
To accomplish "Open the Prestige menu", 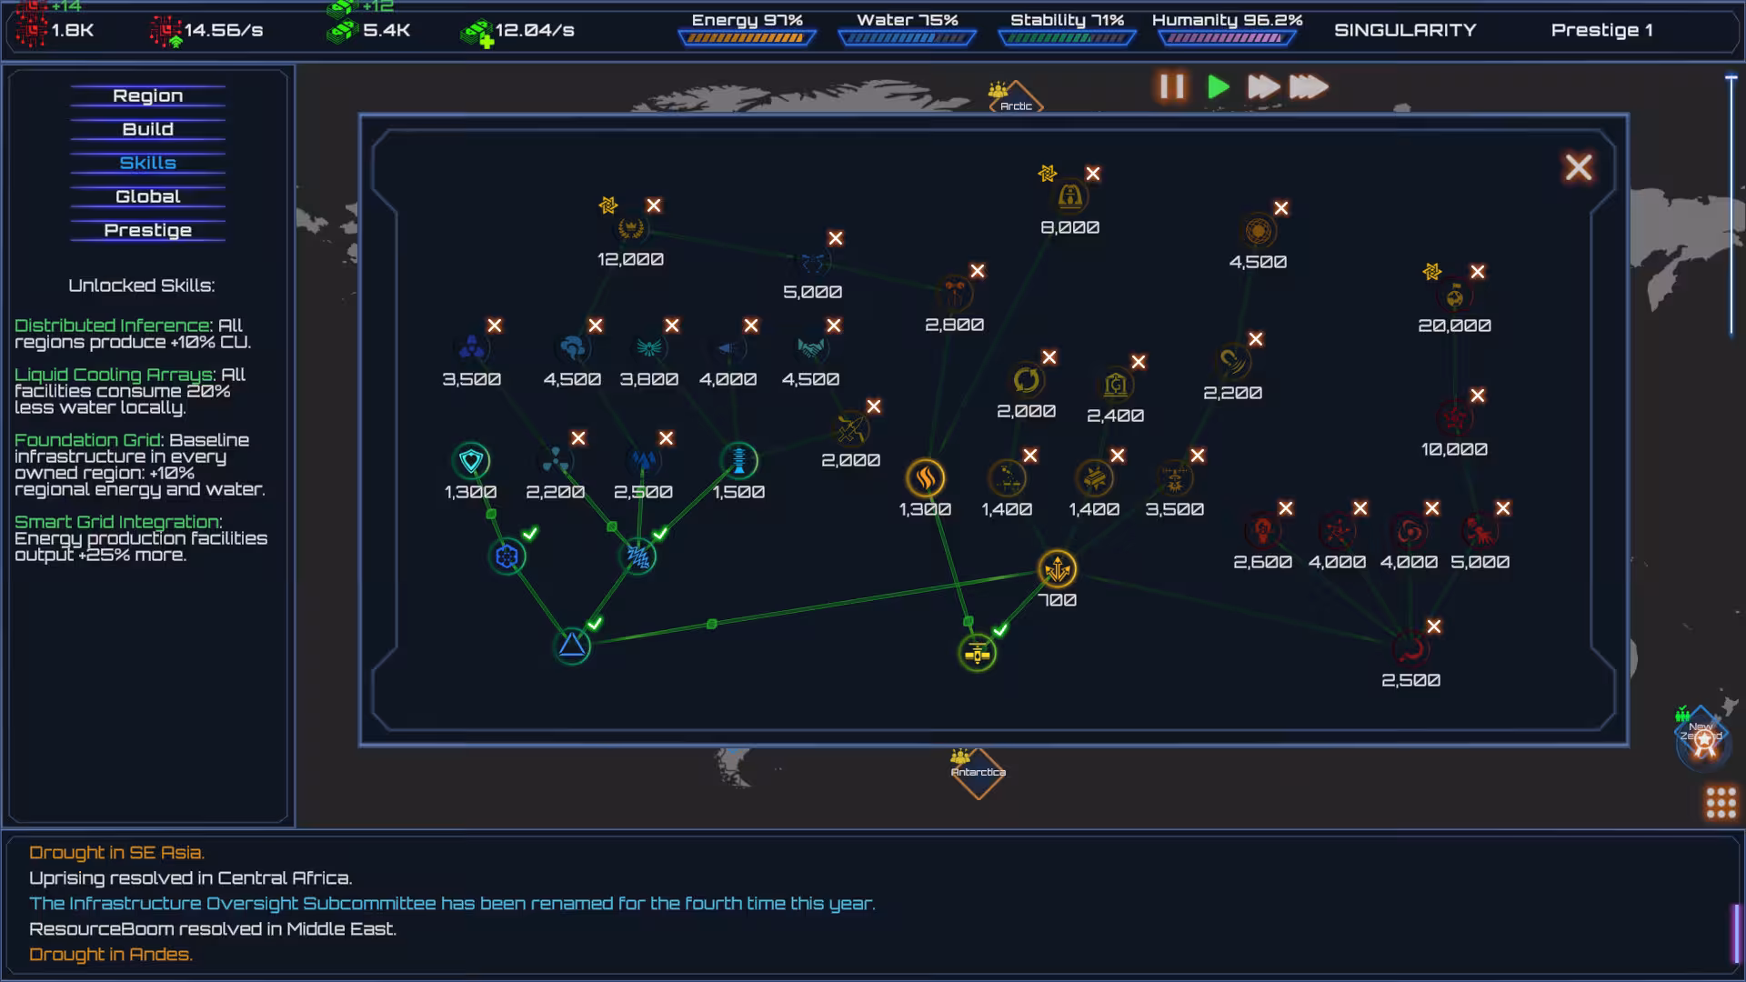I will 147,230.
